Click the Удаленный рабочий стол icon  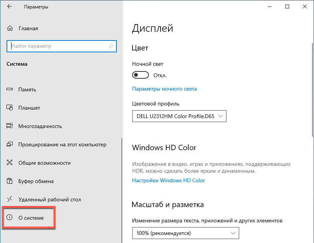[10, 199]
